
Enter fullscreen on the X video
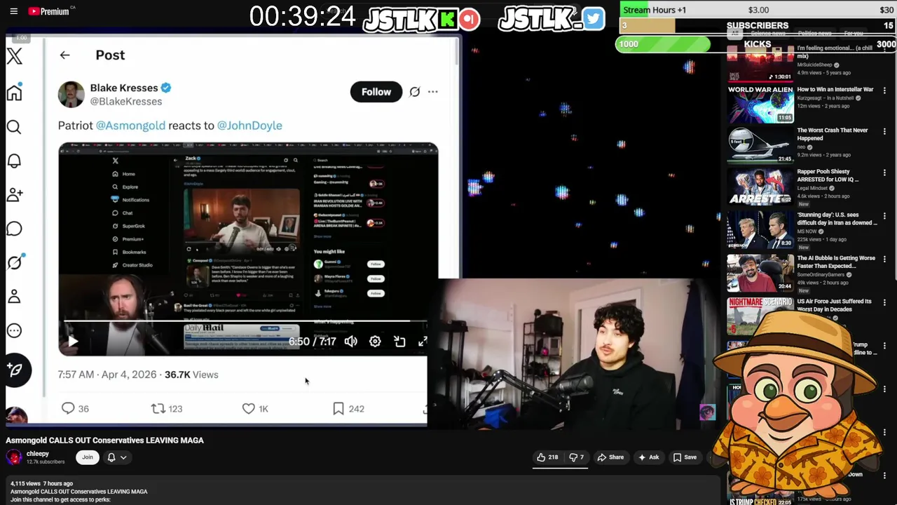tap(423, 342)
